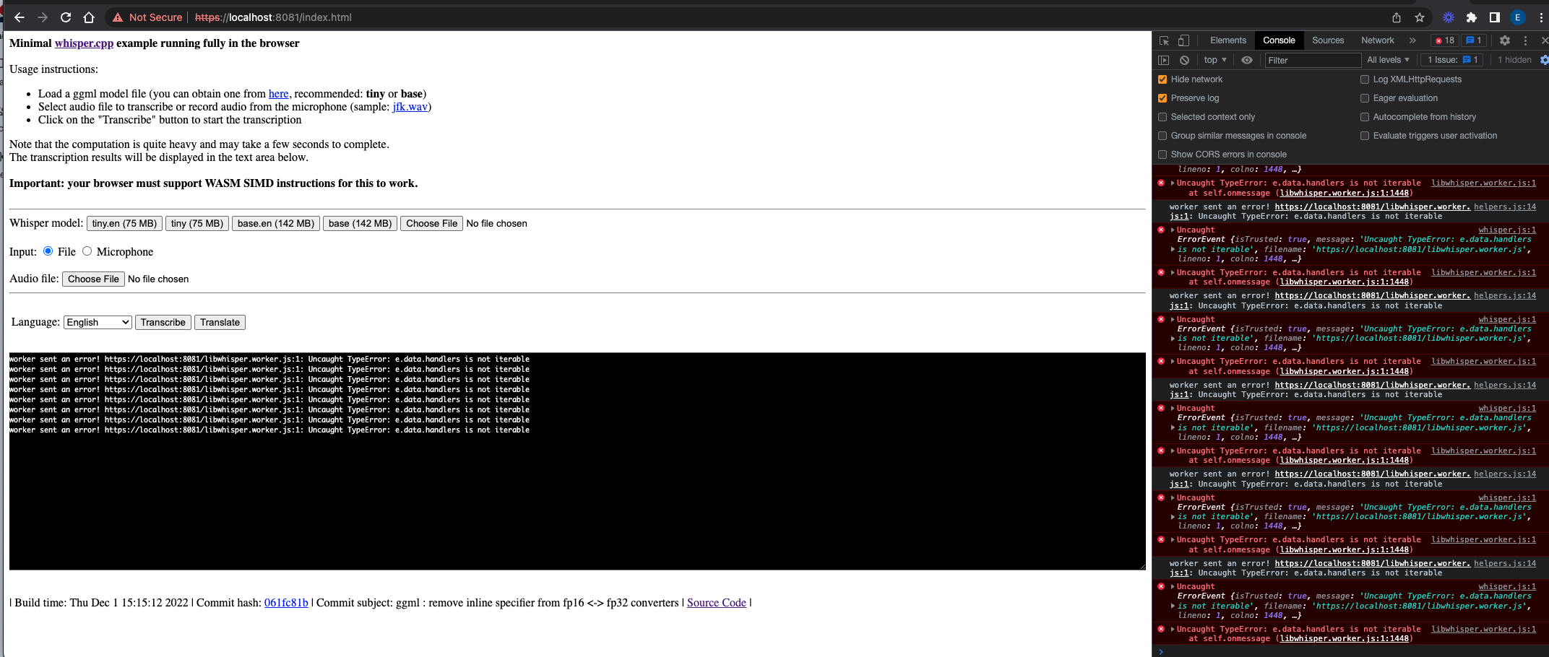Choose a Whisper model file
Image resolution: width=1549 pixels, height=657 pixels.
[x=431, y=224]
